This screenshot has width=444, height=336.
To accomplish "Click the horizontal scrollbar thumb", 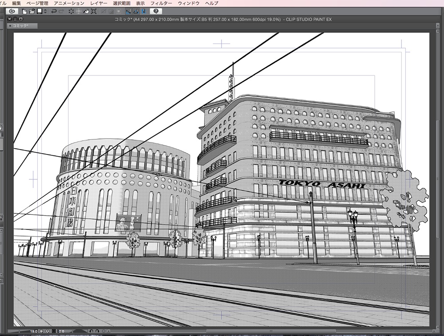I will pyautogui.click(x=271, y=331).
